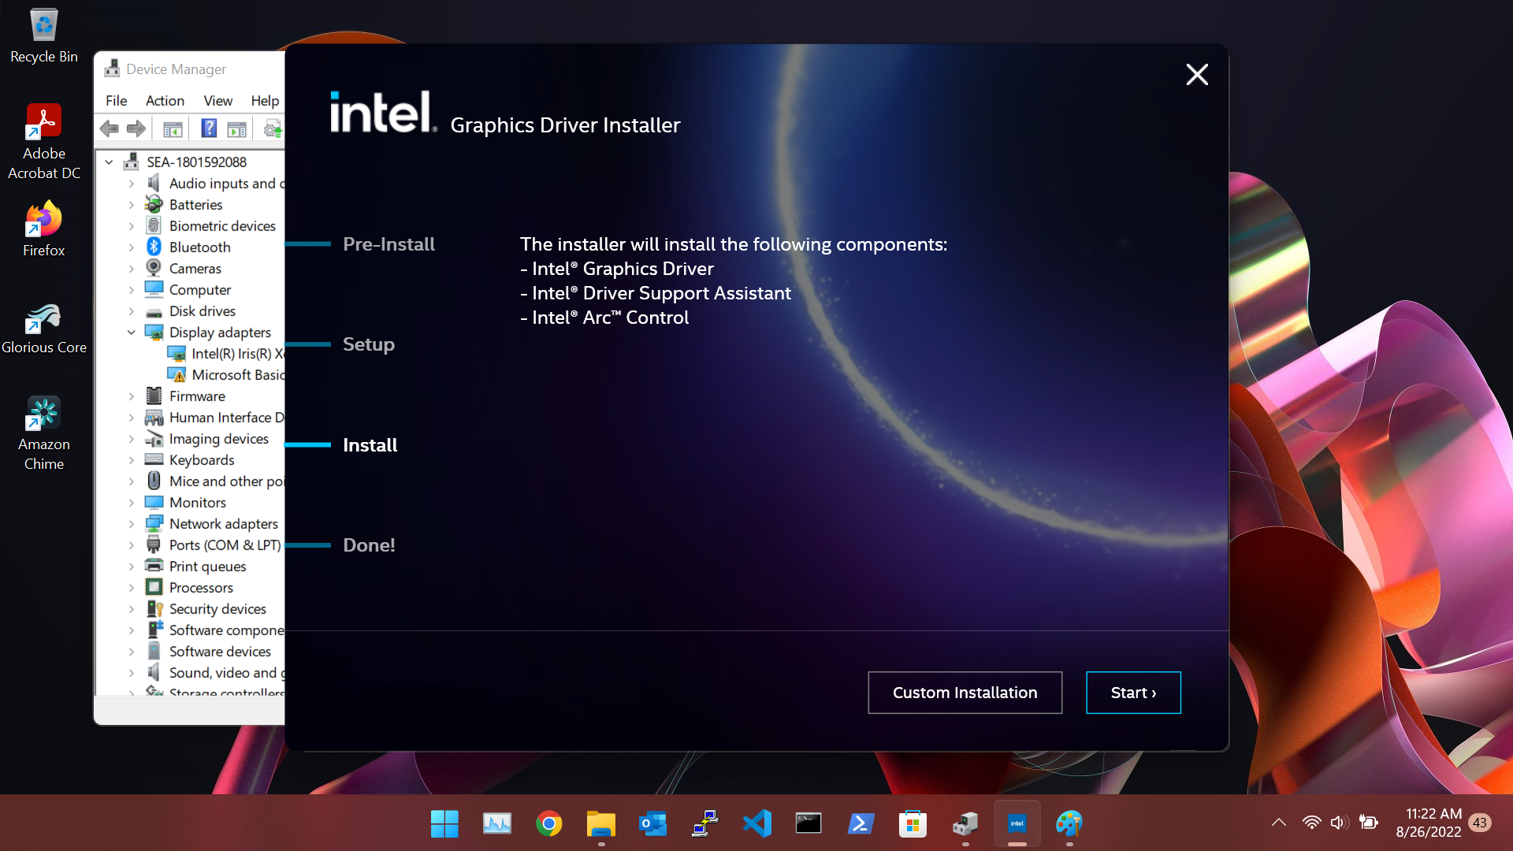The width and height of the screenshot is (1513, 851).
Task: Expand the Bluetooth category
Action: 132,247
